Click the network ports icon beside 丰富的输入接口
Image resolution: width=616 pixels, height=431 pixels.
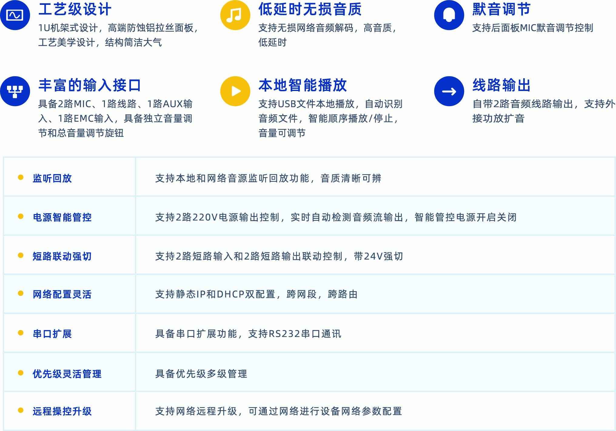point(15,91)
